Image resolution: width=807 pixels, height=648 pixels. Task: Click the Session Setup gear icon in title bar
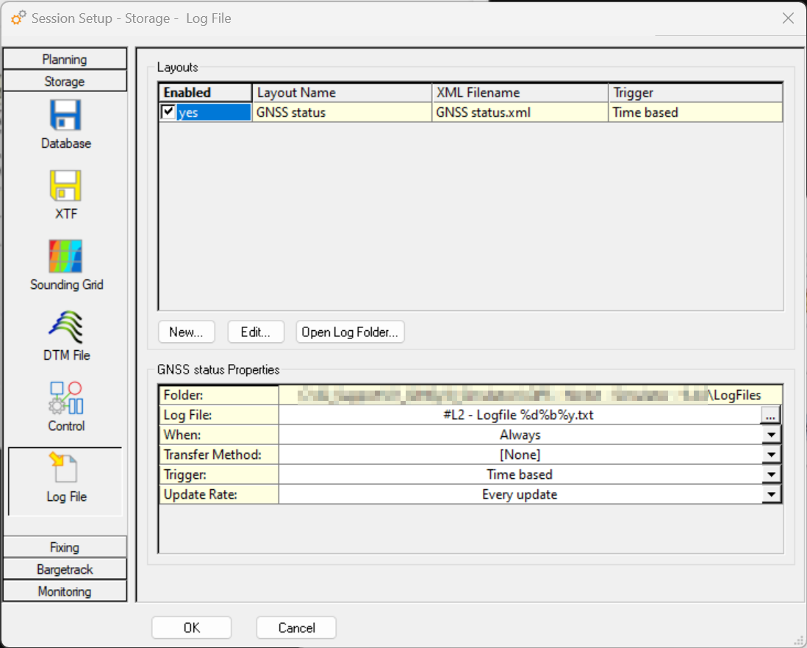click(x=19, y=18)
